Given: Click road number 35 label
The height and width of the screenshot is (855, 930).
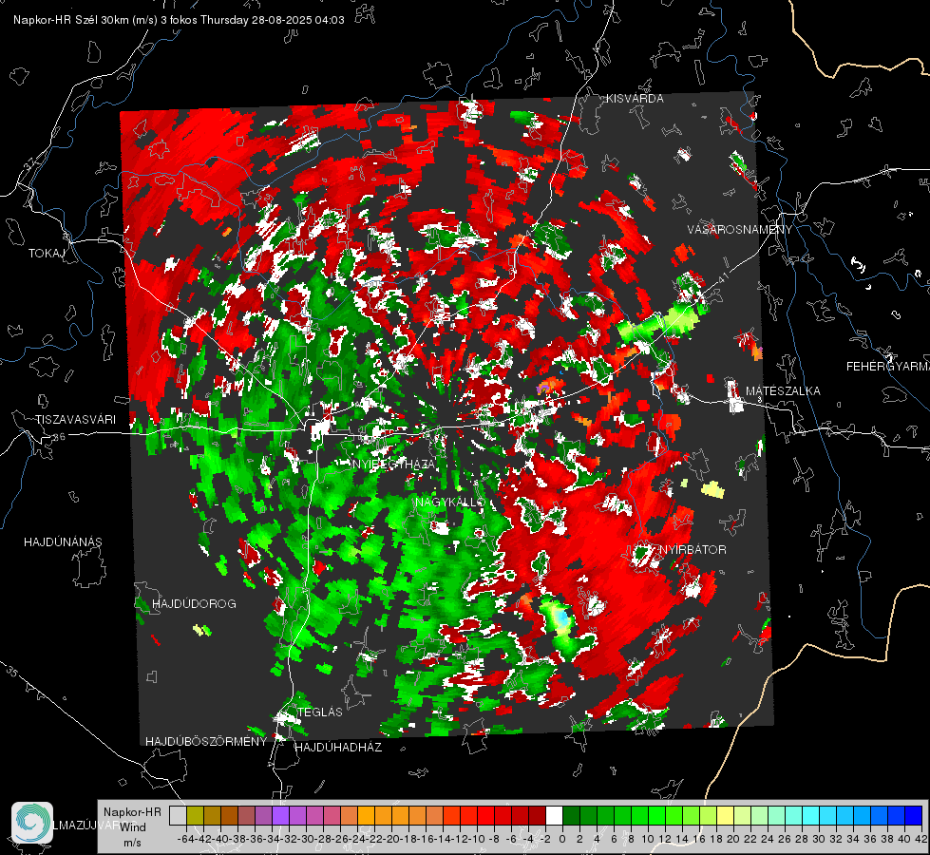Looking at the screenshot, I should point(11,671).
